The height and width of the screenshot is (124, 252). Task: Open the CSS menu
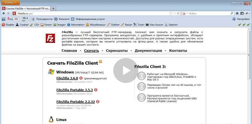37,25
